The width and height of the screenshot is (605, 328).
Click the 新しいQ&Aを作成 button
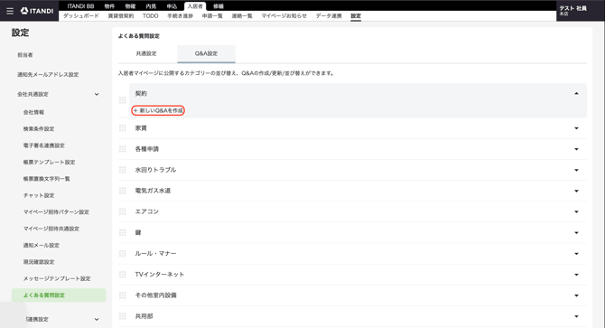click(x=158, y=111)
